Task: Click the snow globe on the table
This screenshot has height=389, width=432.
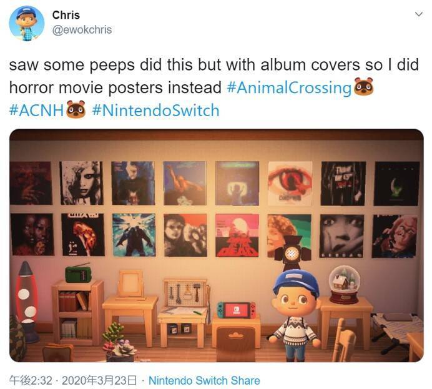Action: coord(344,285)
